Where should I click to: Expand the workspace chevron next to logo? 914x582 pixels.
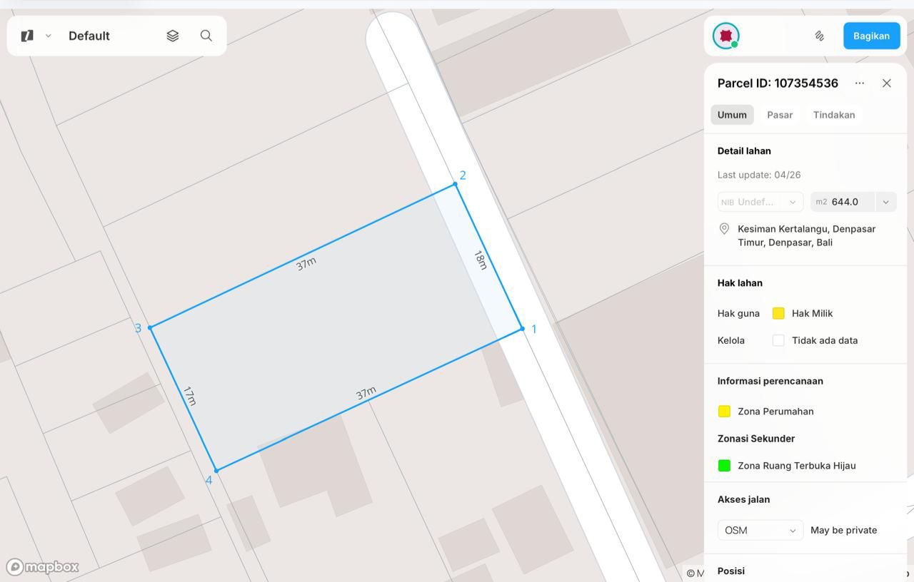click(x=49, y=36)
